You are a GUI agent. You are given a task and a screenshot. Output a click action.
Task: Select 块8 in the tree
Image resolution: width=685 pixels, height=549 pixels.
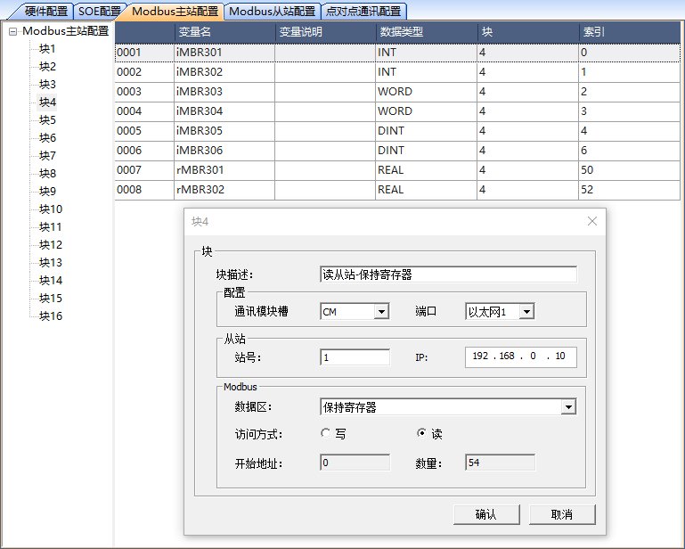(47, 174)
